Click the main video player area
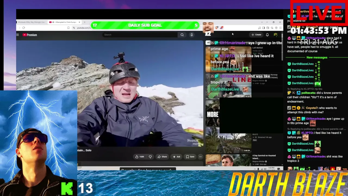 pos(110,93)
